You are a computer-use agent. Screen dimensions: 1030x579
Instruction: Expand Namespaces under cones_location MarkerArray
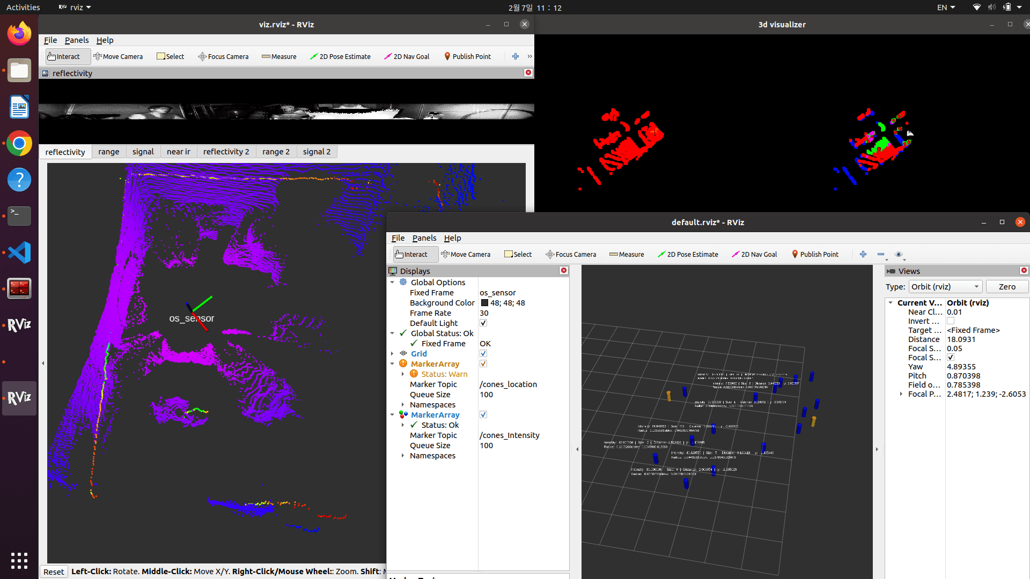[x=403, y=404]
